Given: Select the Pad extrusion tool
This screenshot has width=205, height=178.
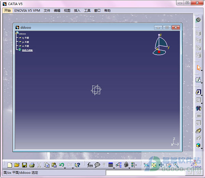Looking at the screenshot, I should (198, 92).
